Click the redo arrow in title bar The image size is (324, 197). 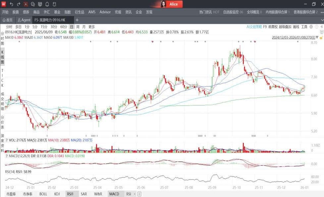(19, 4)
